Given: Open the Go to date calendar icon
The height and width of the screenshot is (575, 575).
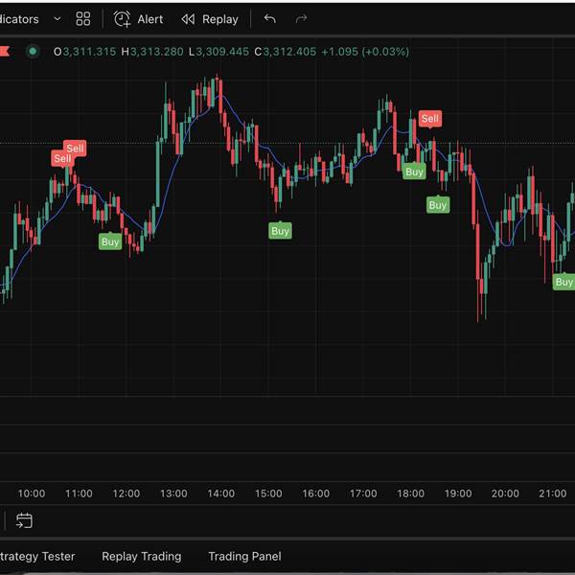Looking at the screenshot, I should tap(24, 520).
